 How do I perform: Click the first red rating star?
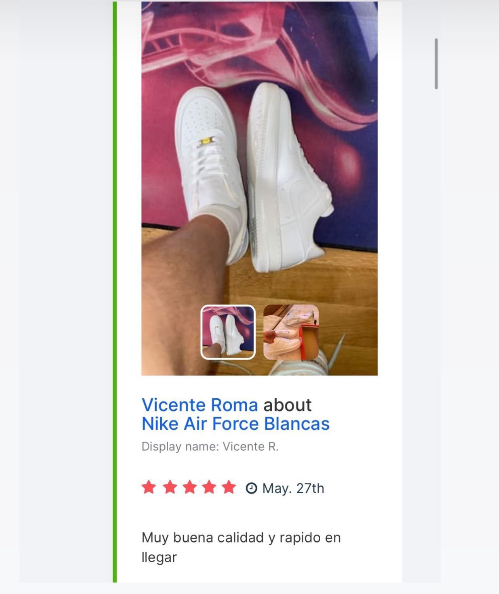[149, 487]
